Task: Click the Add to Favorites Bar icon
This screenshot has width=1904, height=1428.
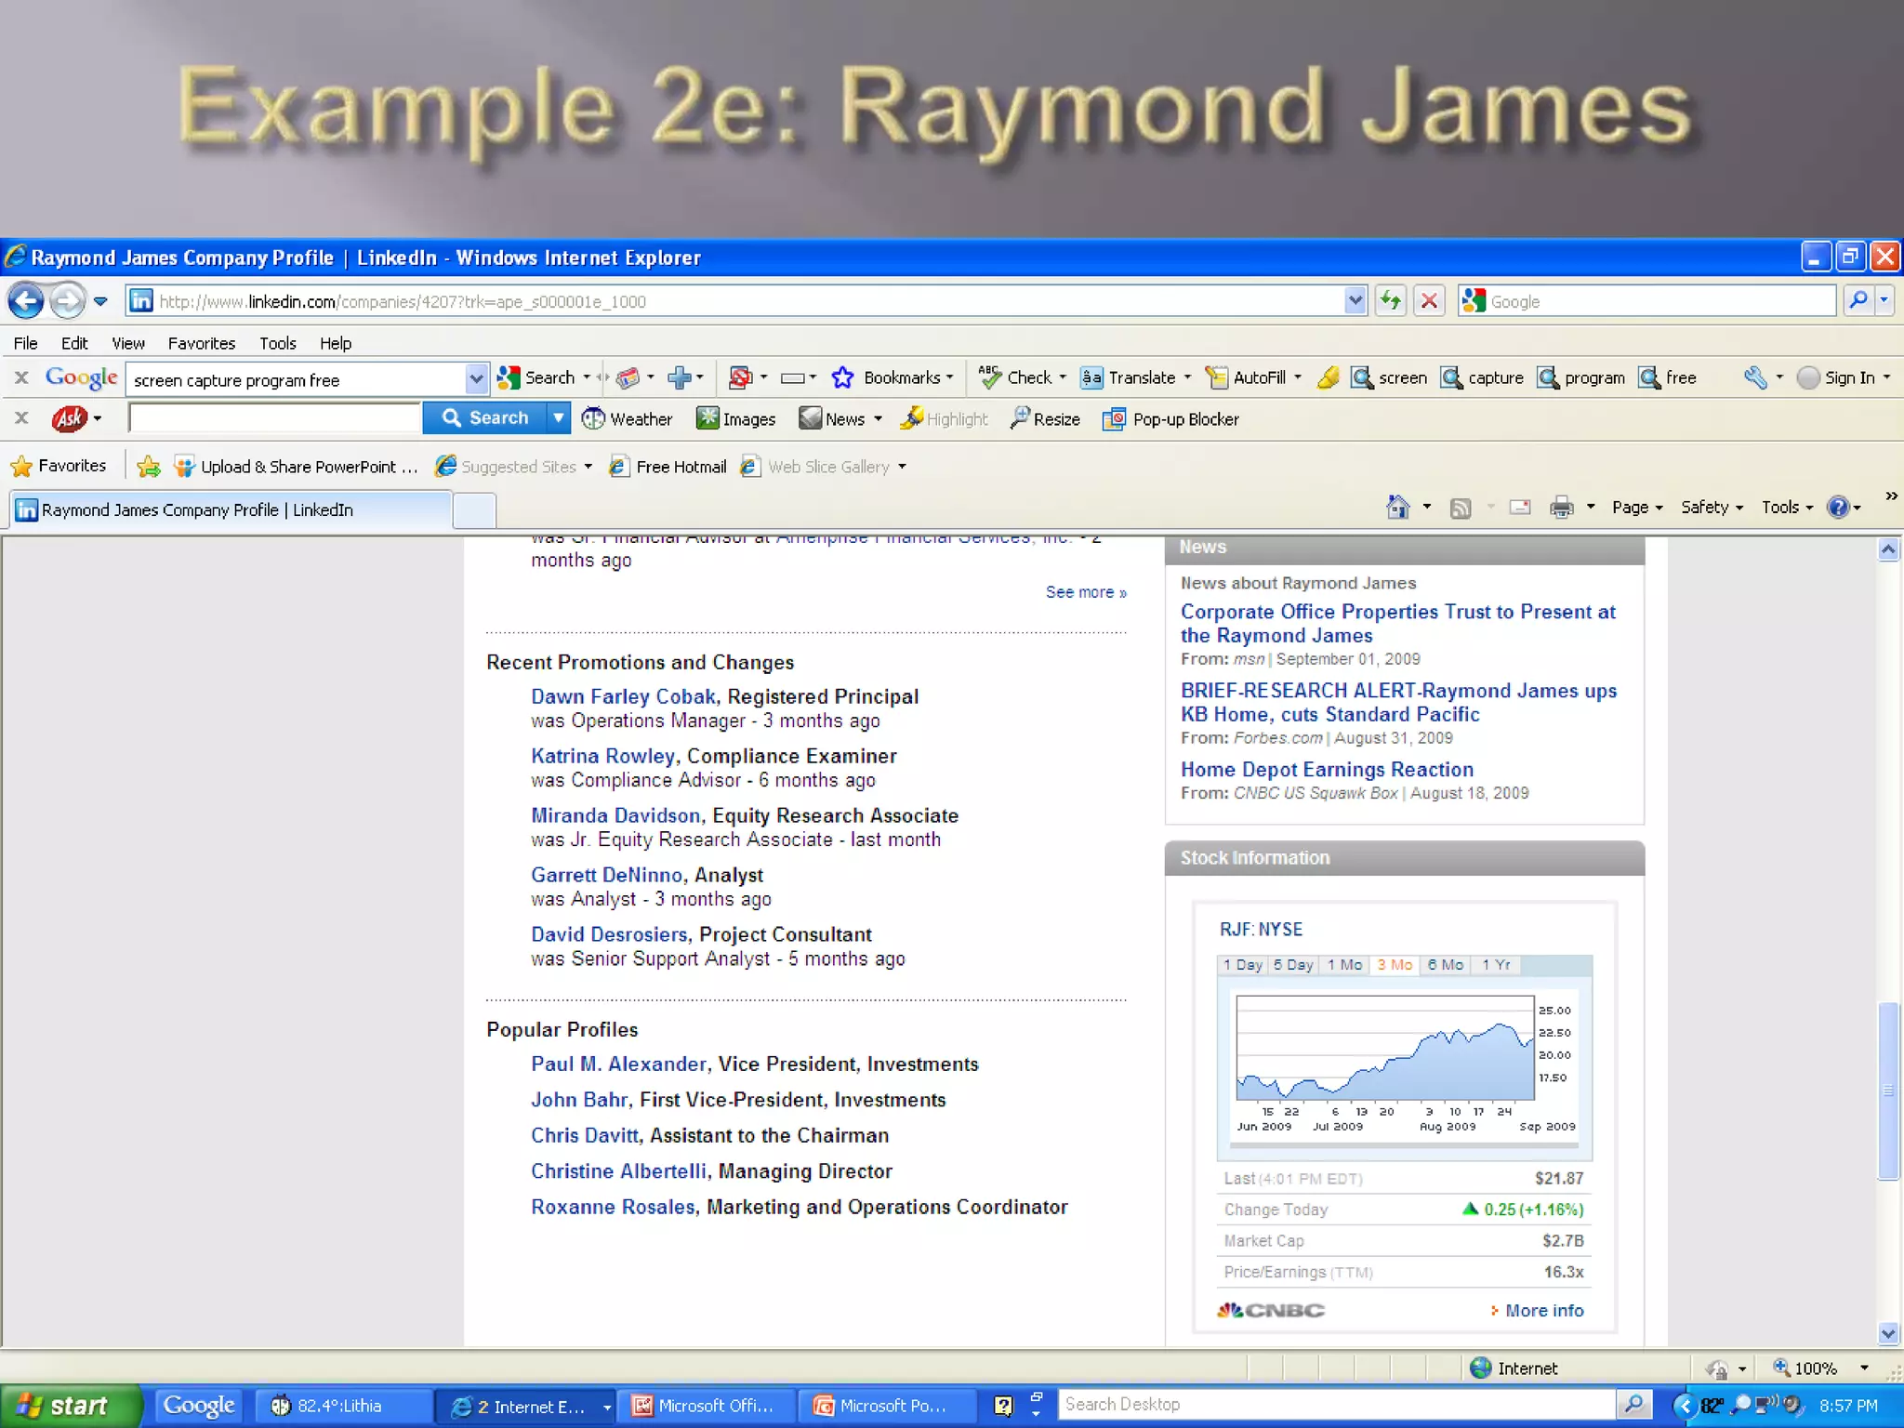Action: pyautogui.click(x=149, y=467)
